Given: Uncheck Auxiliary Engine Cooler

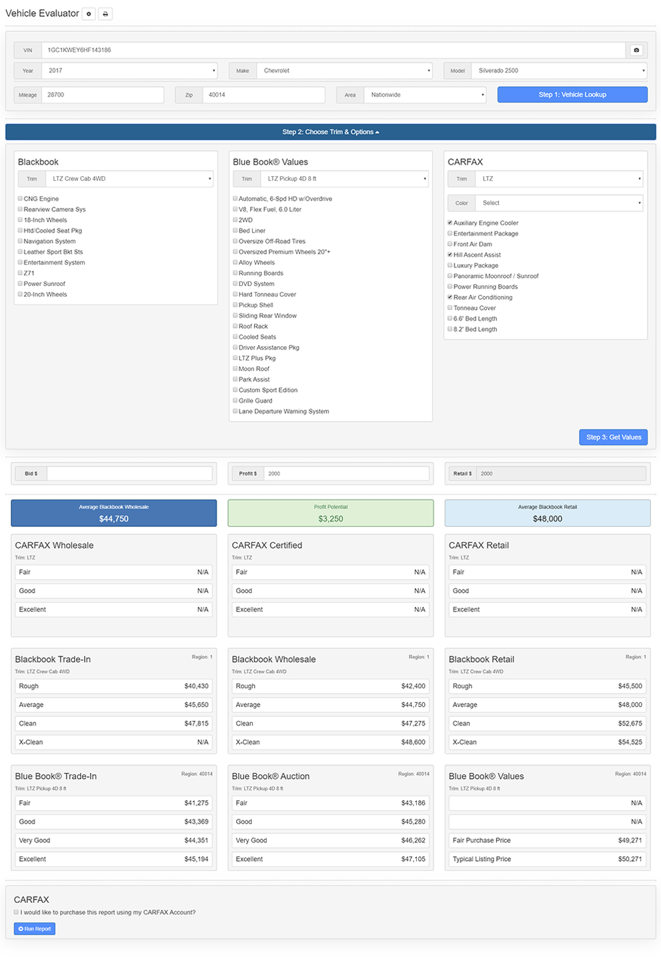Looking at the screenshot, I should click(x=450, y=223).
